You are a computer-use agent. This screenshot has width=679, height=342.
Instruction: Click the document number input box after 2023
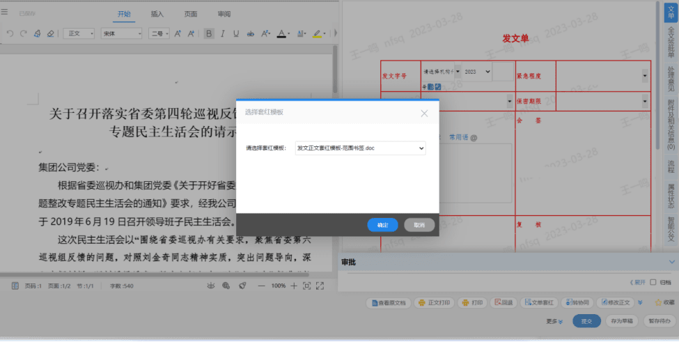(x=503, y=72)
